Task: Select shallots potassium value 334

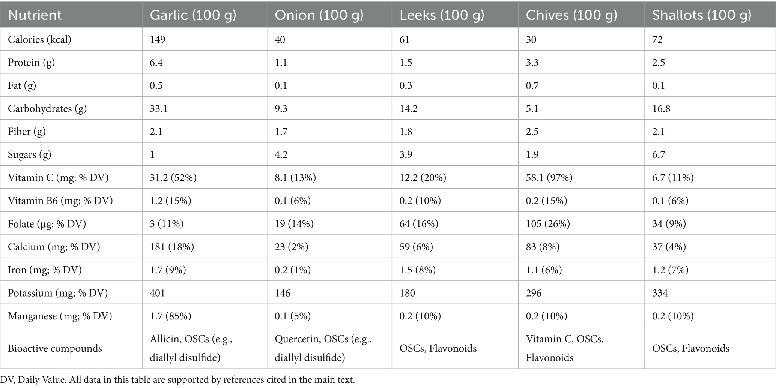Action: [x=660, y=293]
